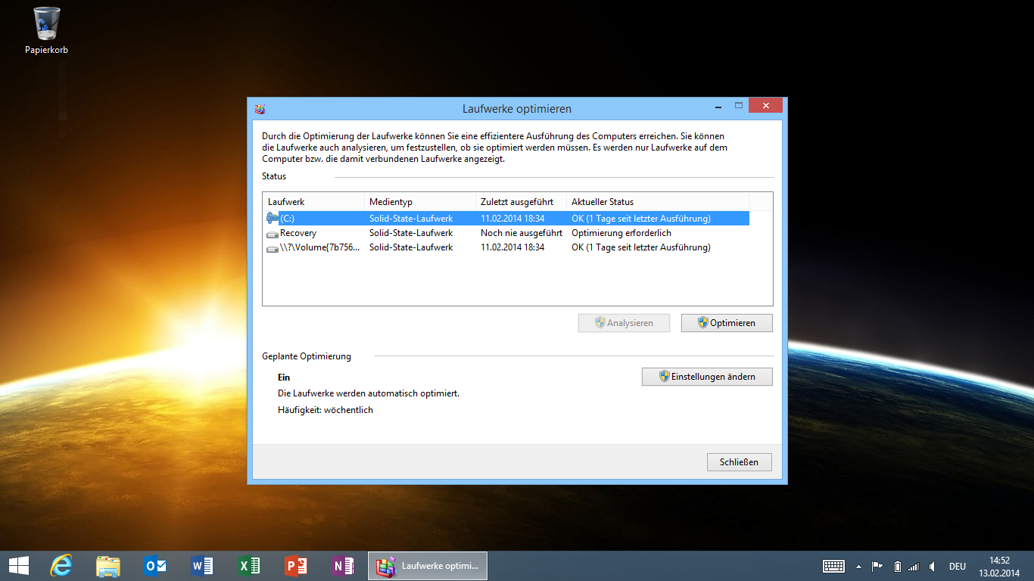Open the volume speaker tray icon
This screenshot has height=581, width=1034.
pos(932,566)
